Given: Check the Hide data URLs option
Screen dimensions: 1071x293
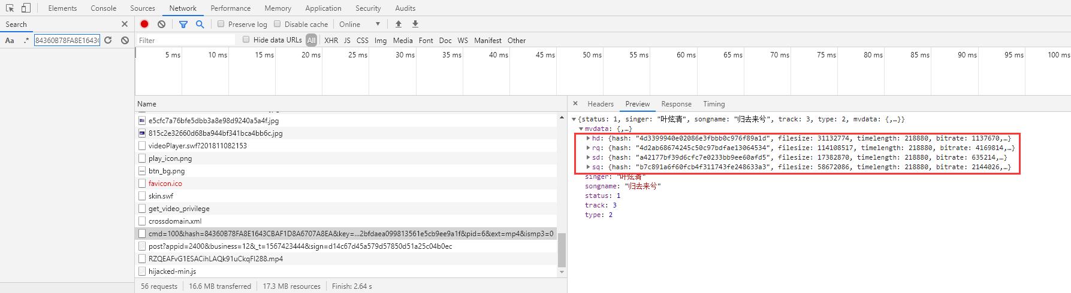Looking at the screenshot, I should tap(246, 39).
